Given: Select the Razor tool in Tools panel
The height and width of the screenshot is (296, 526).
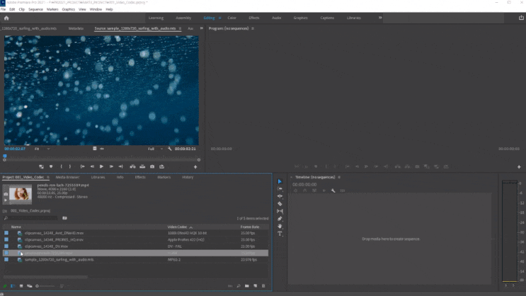Looking at the screenshot, I should coord(280,203).
